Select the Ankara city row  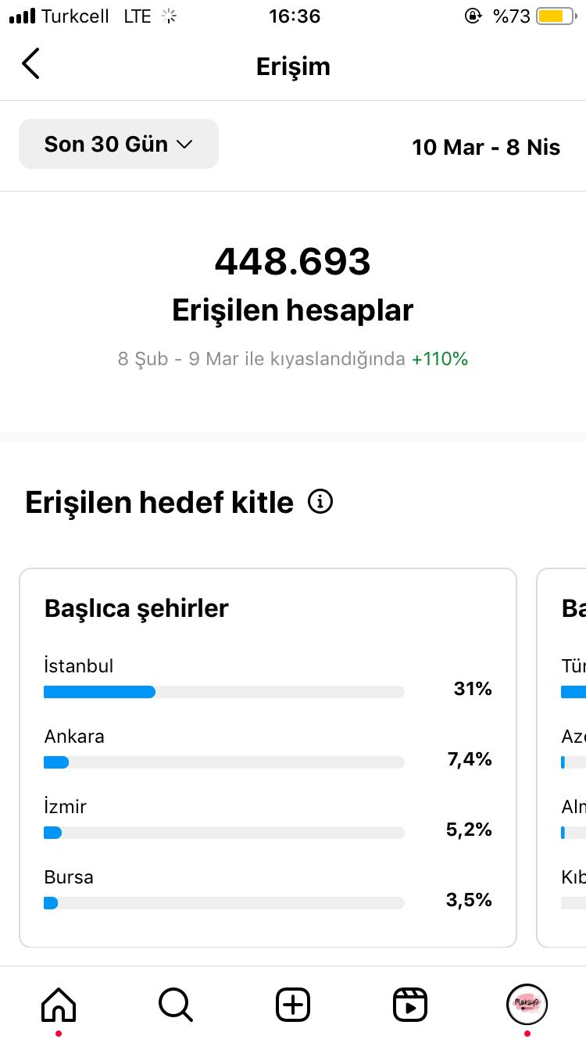(268, 748)
